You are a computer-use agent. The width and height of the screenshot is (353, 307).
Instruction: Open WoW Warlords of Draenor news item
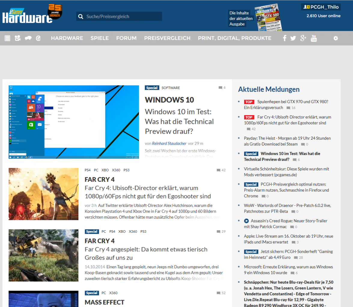288,208
